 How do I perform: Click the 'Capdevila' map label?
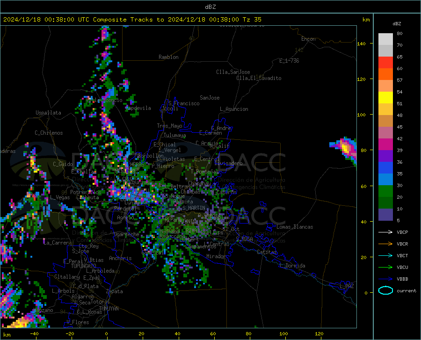pos(138,108)
